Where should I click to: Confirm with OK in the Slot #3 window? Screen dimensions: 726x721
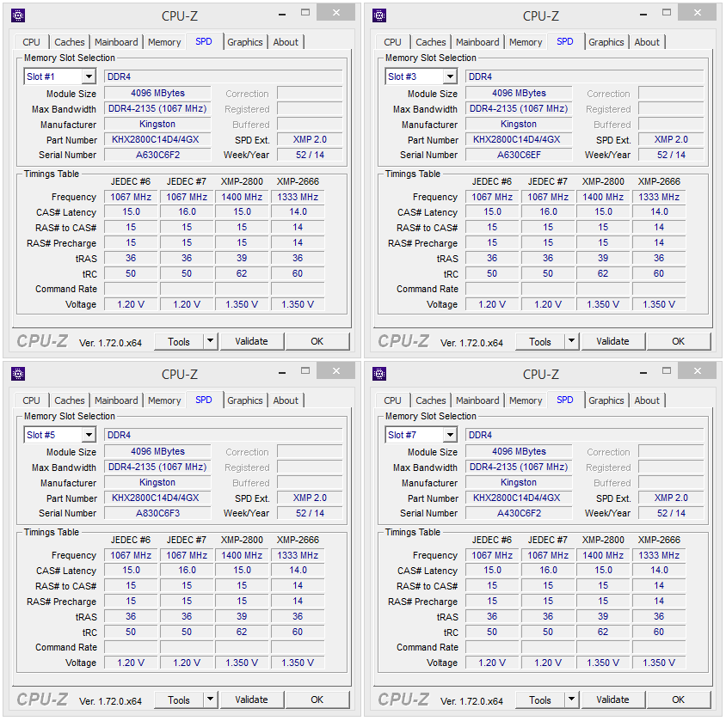(679, 341)
